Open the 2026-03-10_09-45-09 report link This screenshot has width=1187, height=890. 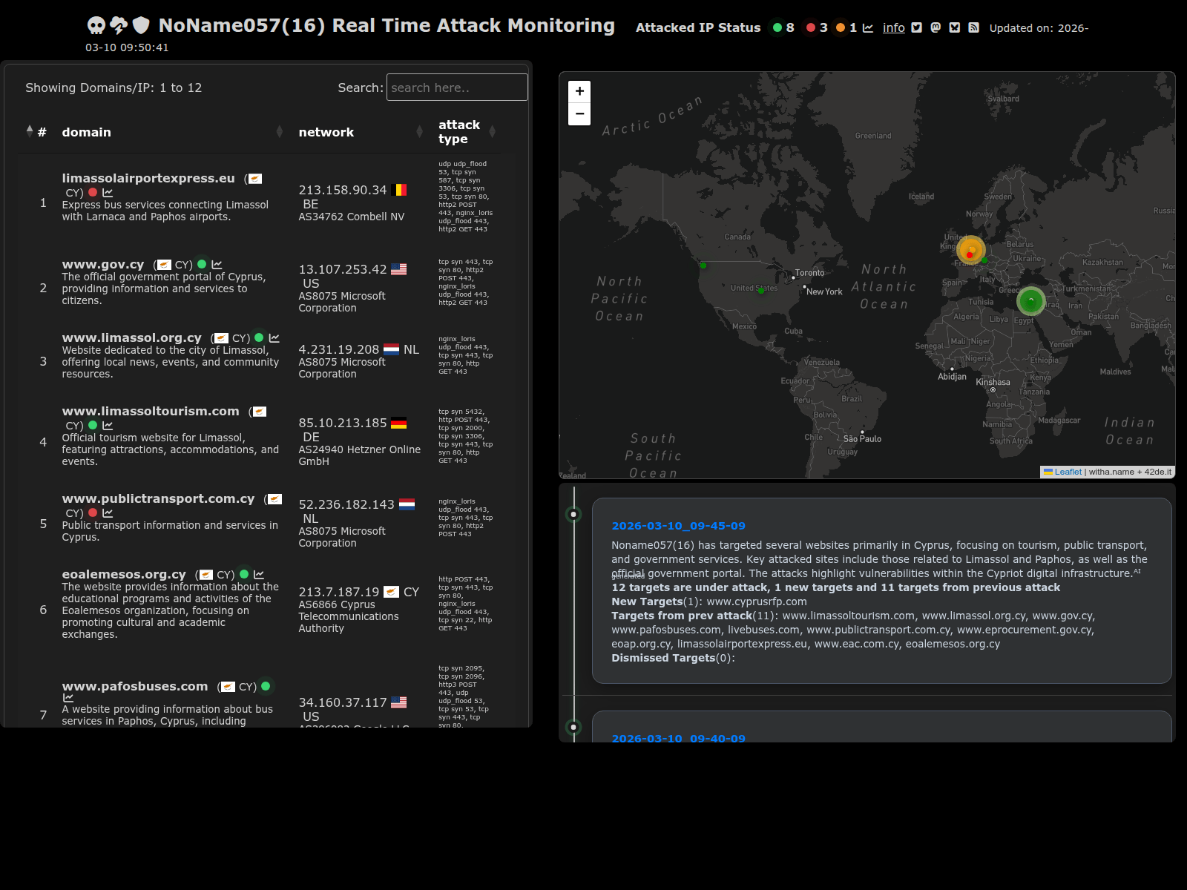(x=678, y=526)
